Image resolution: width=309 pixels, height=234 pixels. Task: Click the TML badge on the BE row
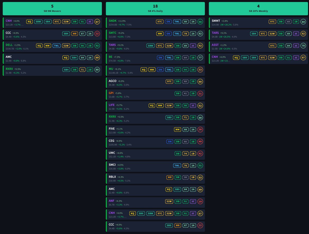tap(169, 58)
